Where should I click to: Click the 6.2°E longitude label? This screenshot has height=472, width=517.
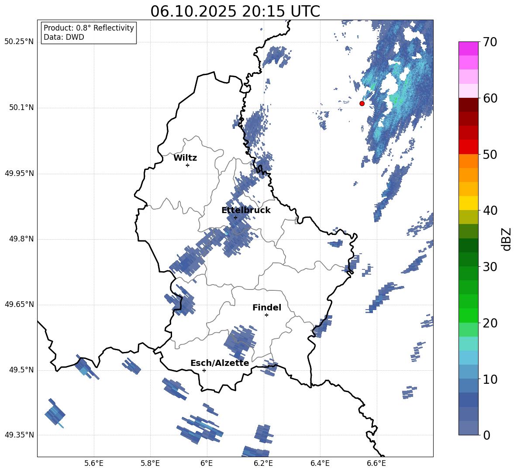click(x=263, y=463)
